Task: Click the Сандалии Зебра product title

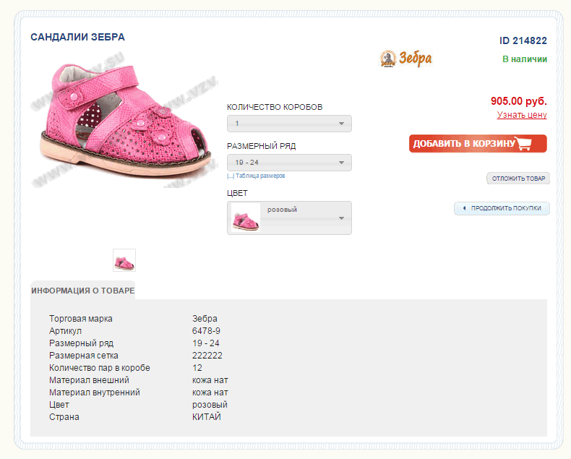Action: pos(78,37)
